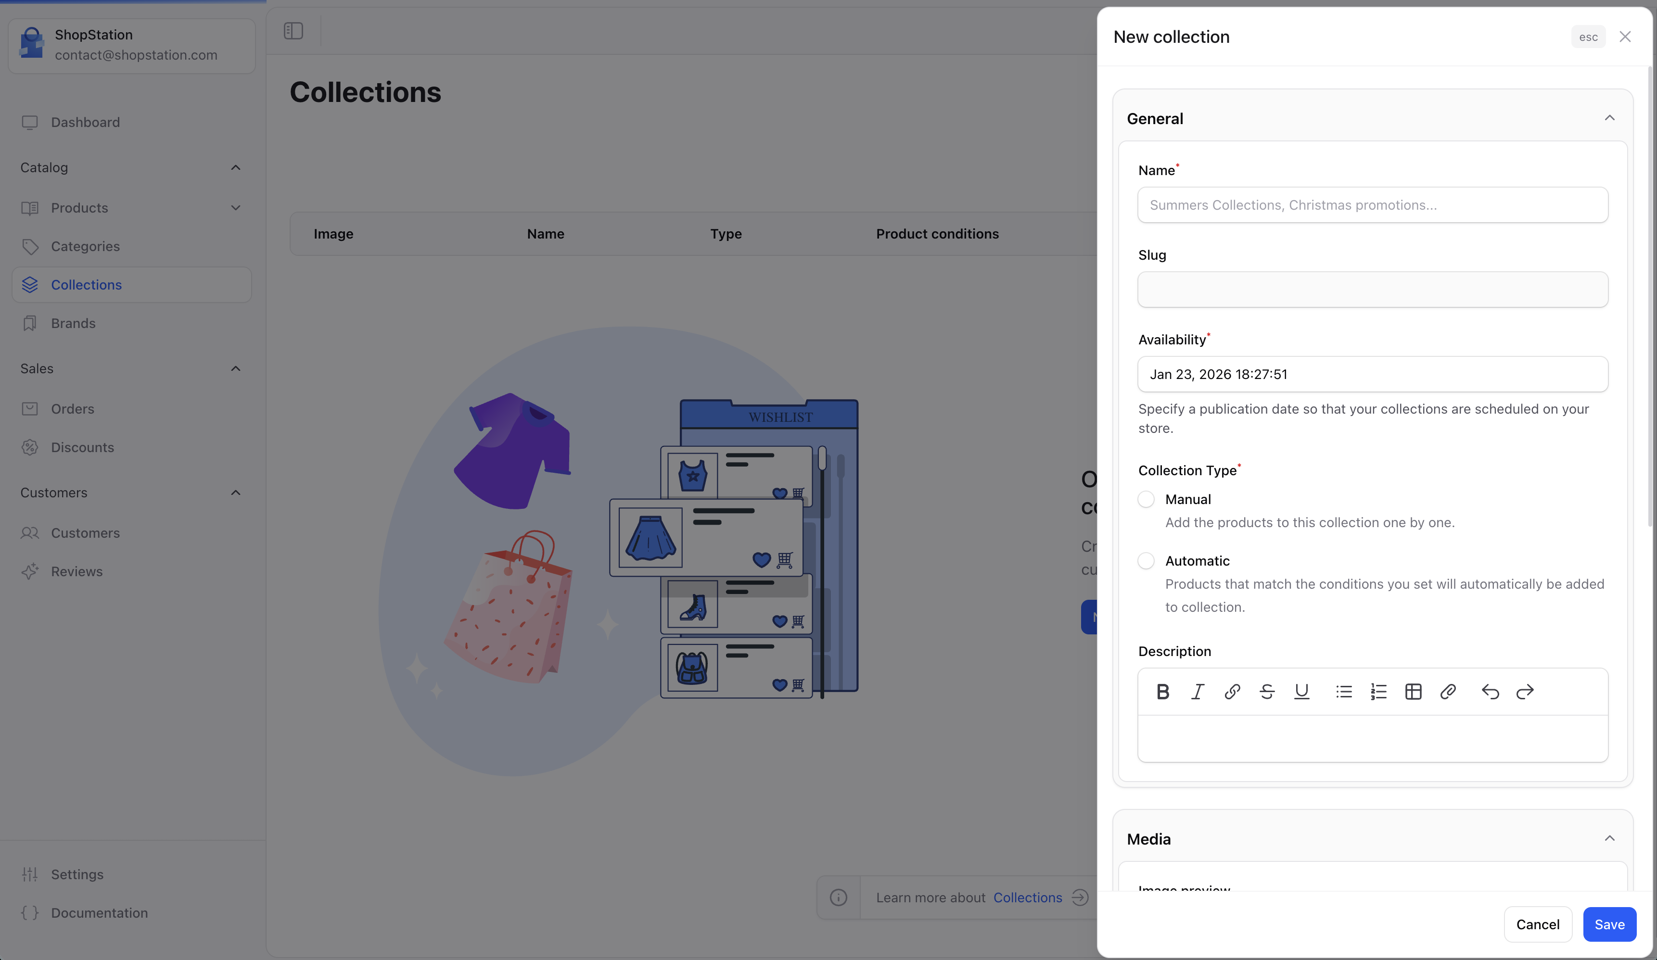Open the Categories page from sidebar
This screenshot has height=960, width=1657.
pyautogui.click(x=86, y=247)
